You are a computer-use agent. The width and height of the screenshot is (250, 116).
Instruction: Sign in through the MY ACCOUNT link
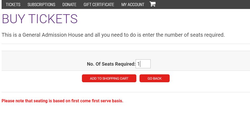[x=133, y=5]
